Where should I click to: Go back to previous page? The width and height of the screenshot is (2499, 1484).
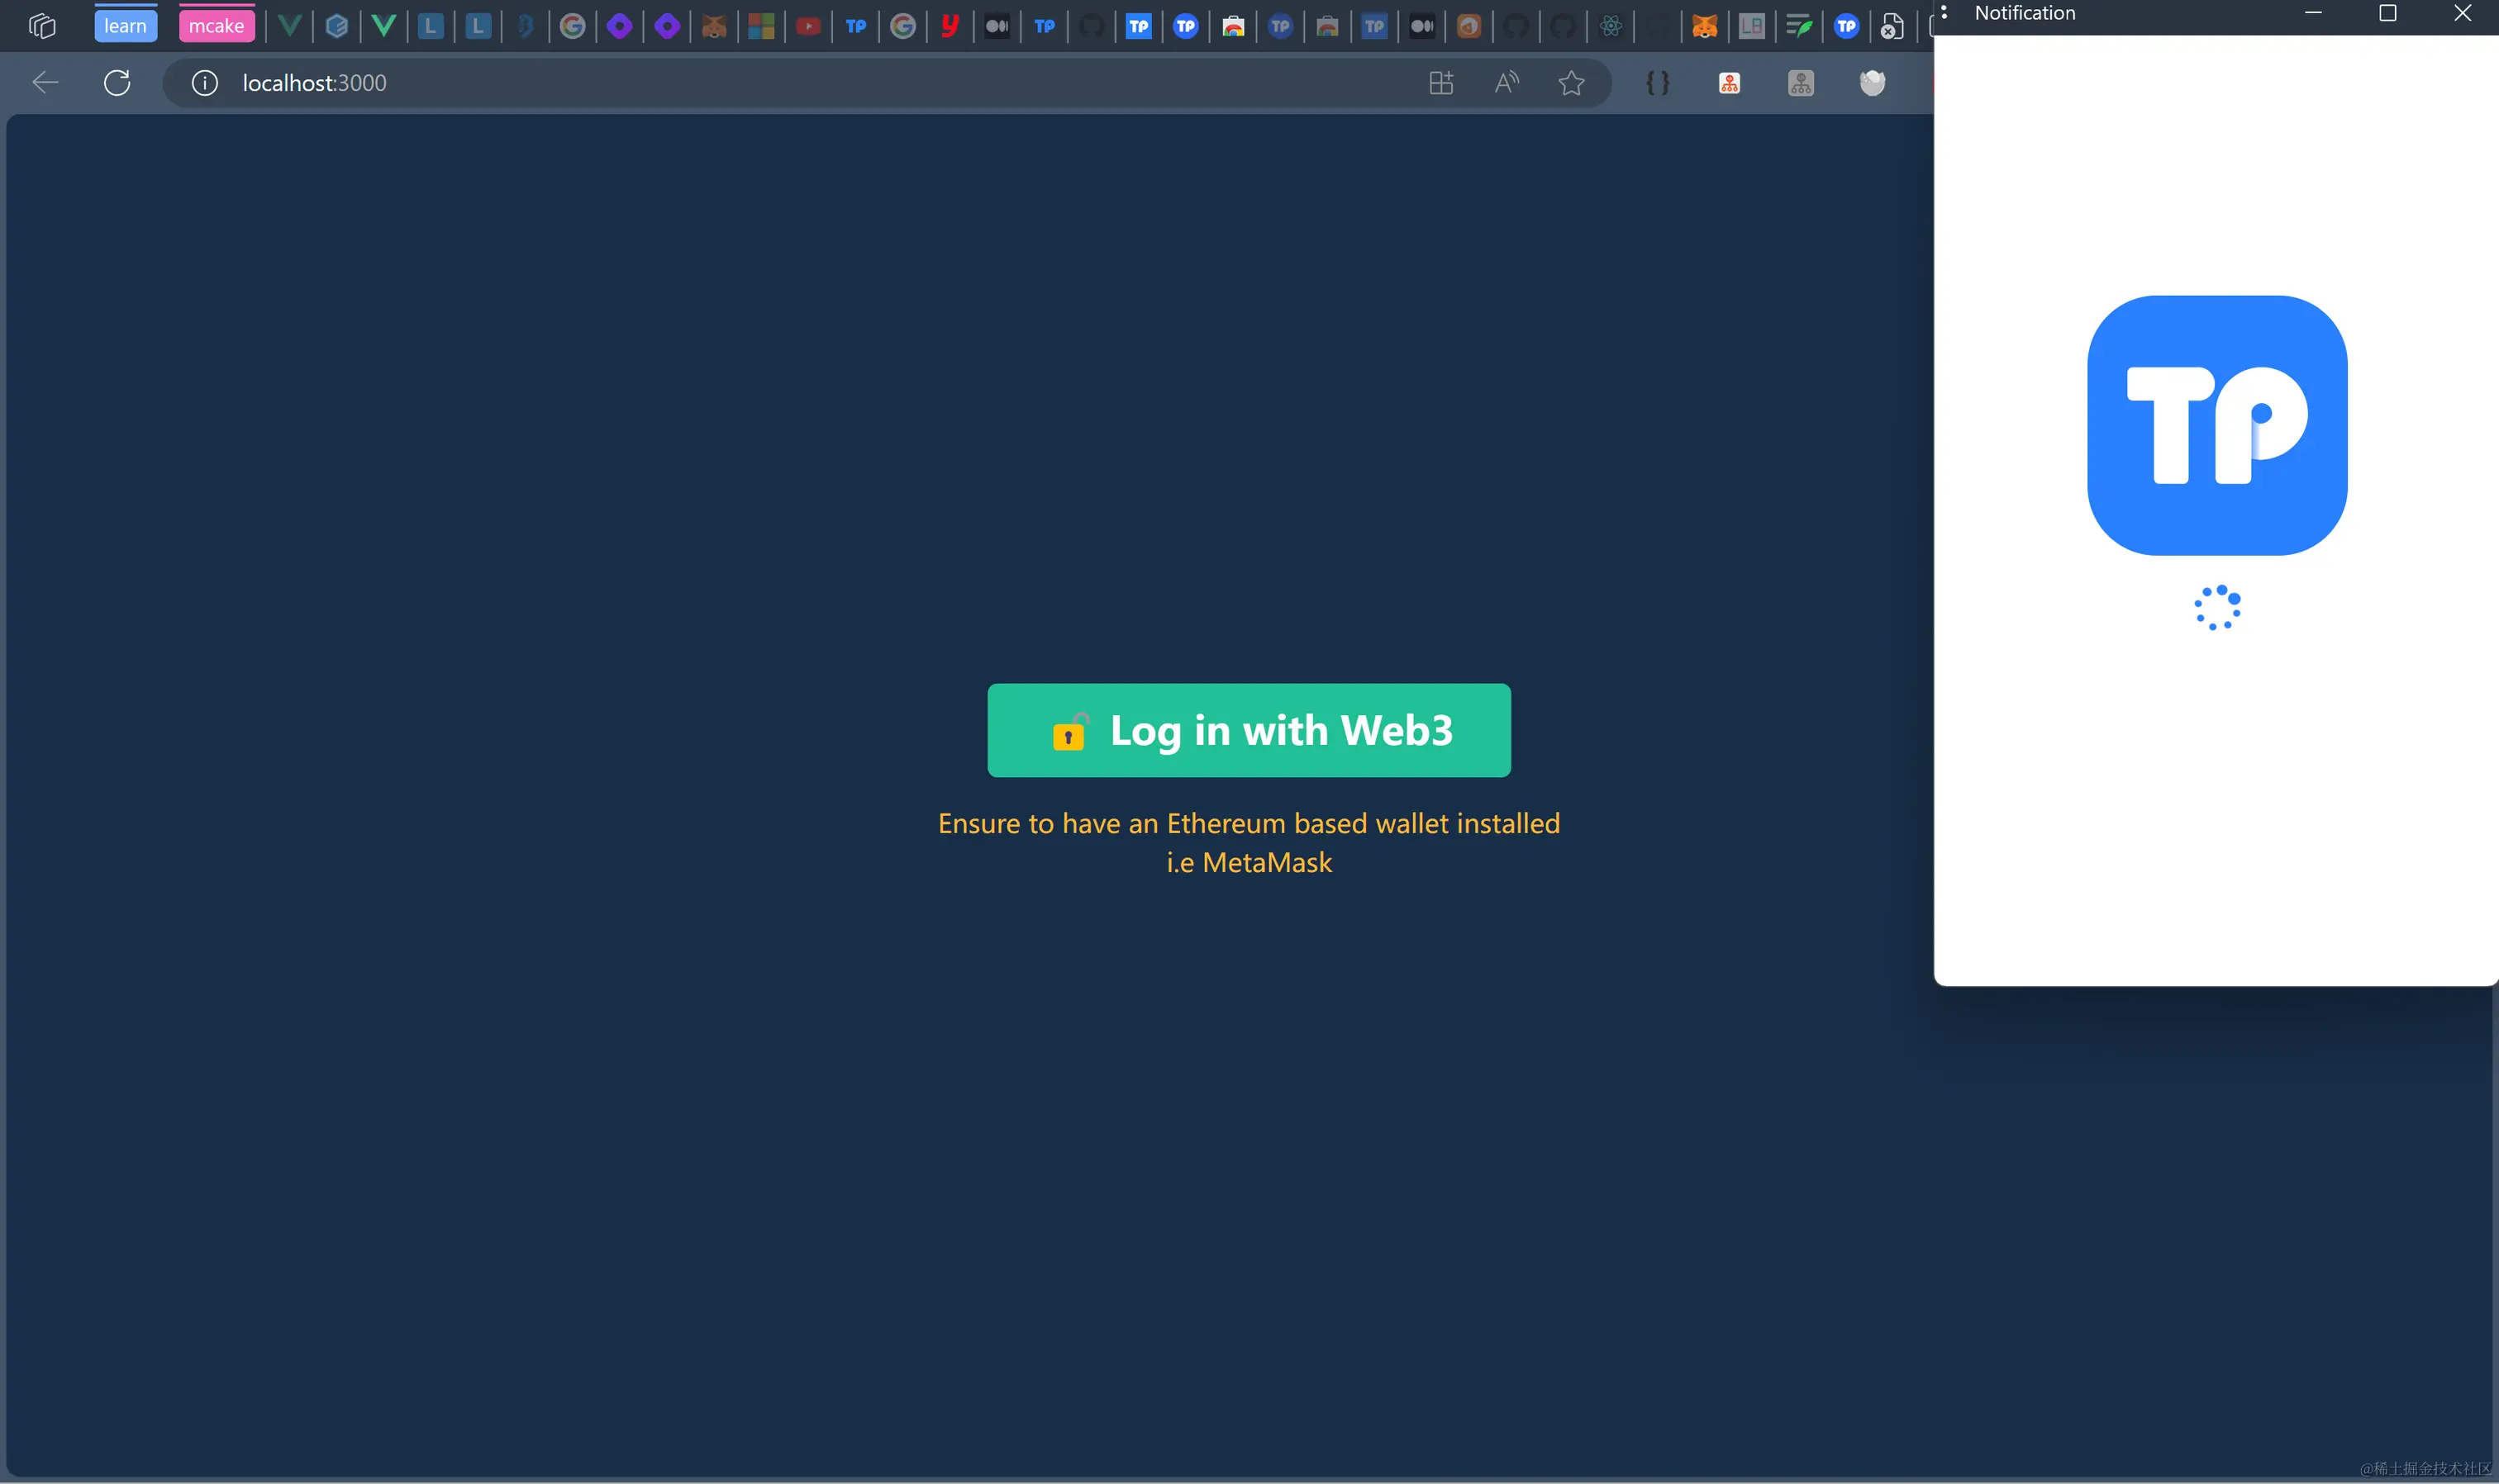click(46, 83)
